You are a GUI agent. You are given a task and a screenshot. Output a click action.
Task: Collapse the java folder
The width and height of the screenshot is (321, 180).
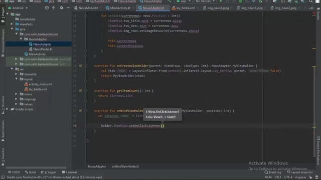pyautogui.click(x=12, y=29)
